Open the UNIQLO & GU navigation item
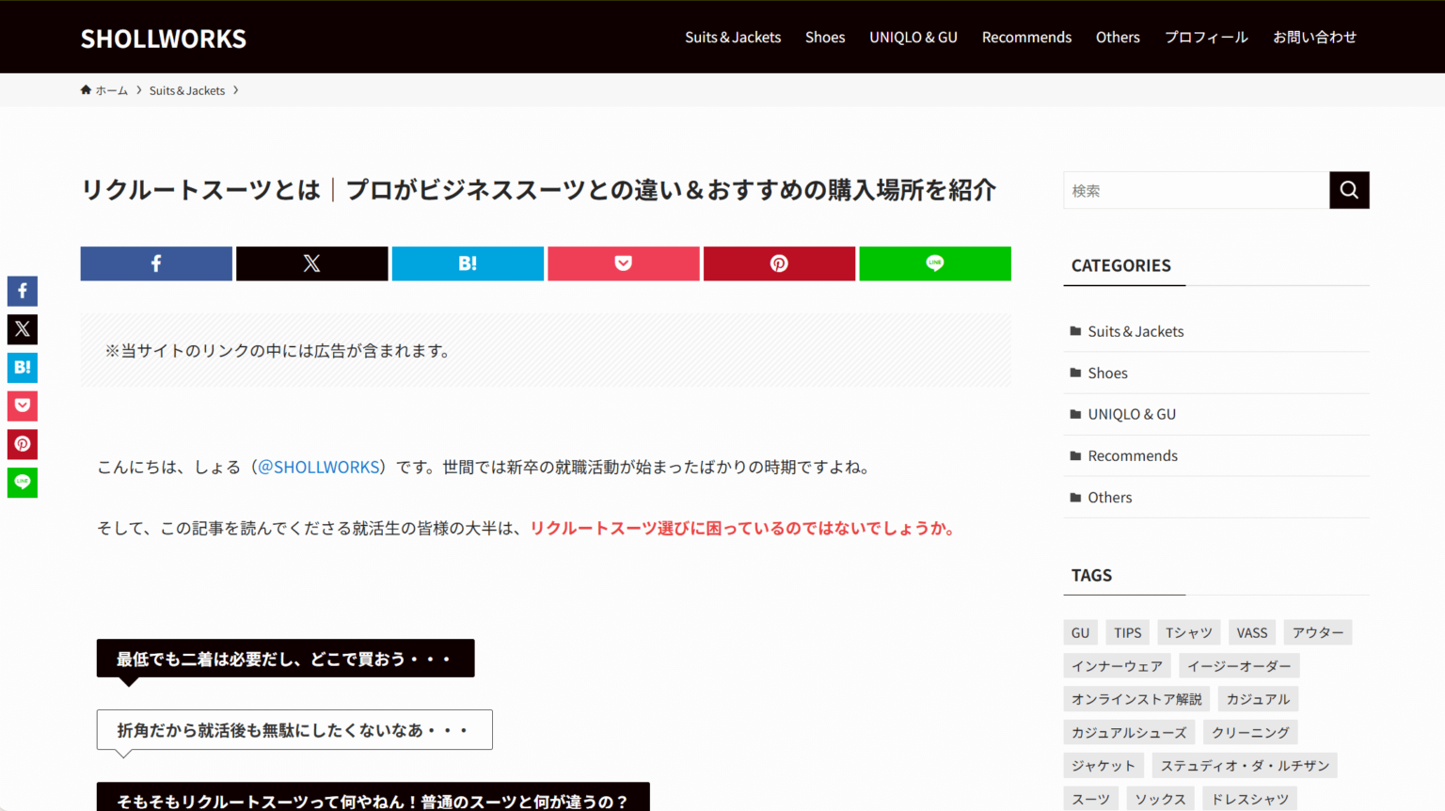Image resolution: width=1445 pixels, height=811 pixels. point(913,37)
